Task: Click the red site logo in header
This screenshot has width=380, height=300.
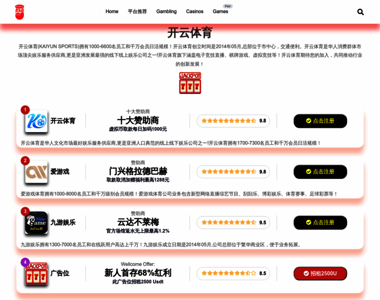Action: coord(19,12)
